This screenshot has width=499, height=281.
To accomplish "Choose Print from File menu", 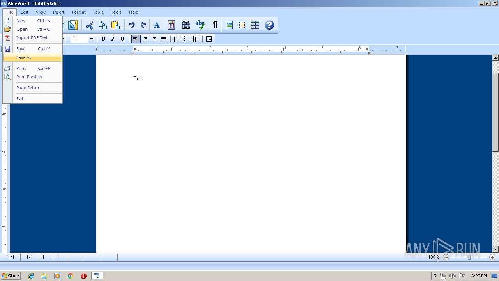I will coord(33,68).
